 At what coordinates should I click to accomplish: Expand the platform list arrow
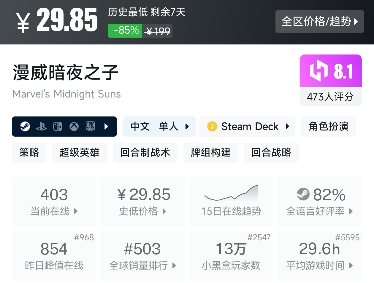[106, 127]
